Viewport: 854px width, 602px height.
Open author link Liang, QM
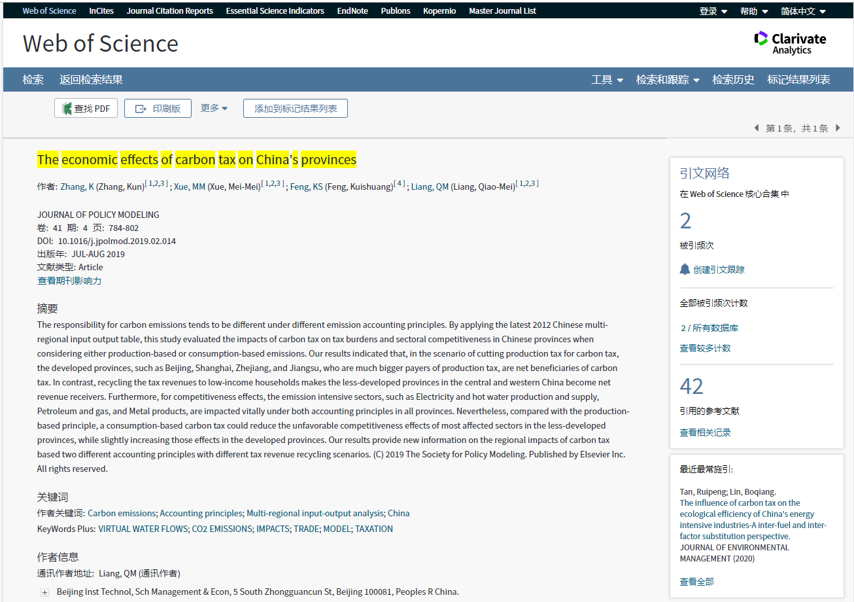(430, 186)
